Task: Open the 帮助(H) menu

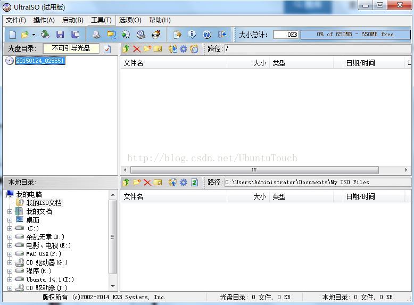Action: coord(160,20)
